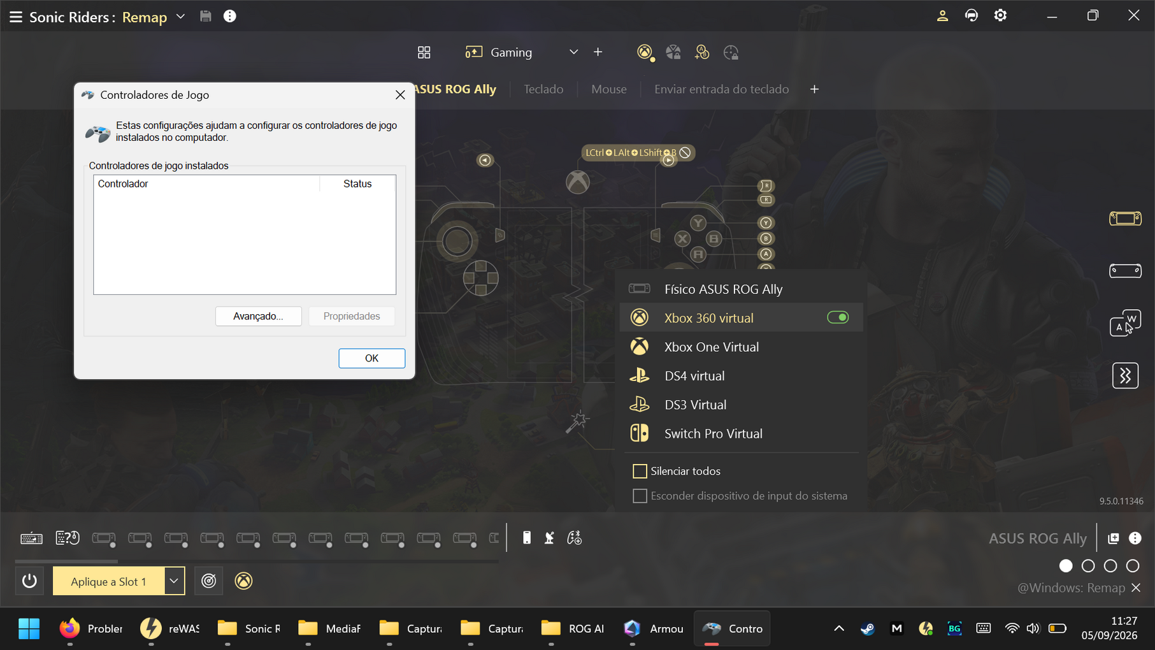Open the support headset icon
Viewport: 1155px width, 650px height.
972,16
